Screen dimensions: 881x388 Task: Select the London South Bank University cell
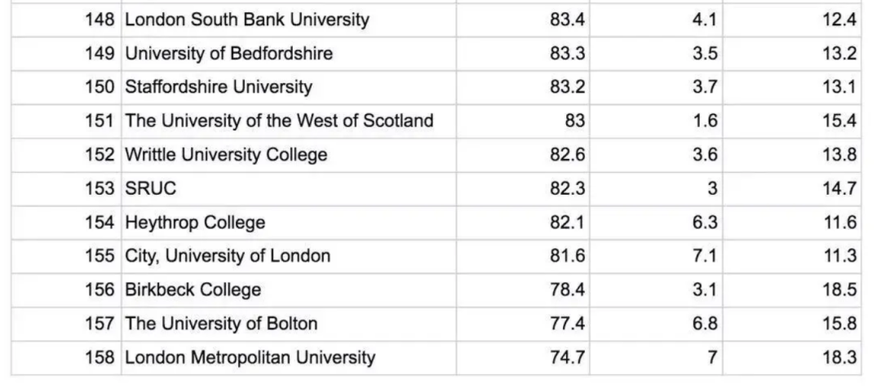289,20
